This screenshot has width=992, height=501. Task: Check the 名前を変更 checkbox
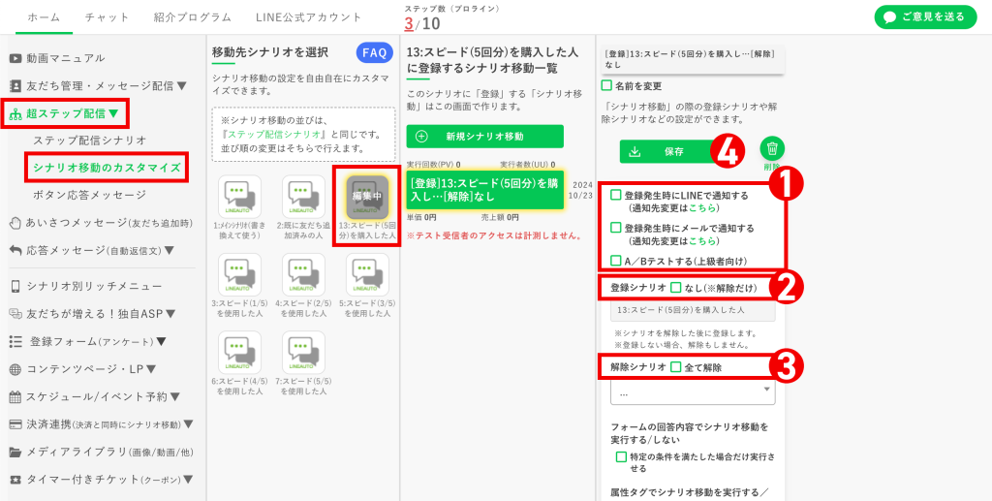point(606,85)
